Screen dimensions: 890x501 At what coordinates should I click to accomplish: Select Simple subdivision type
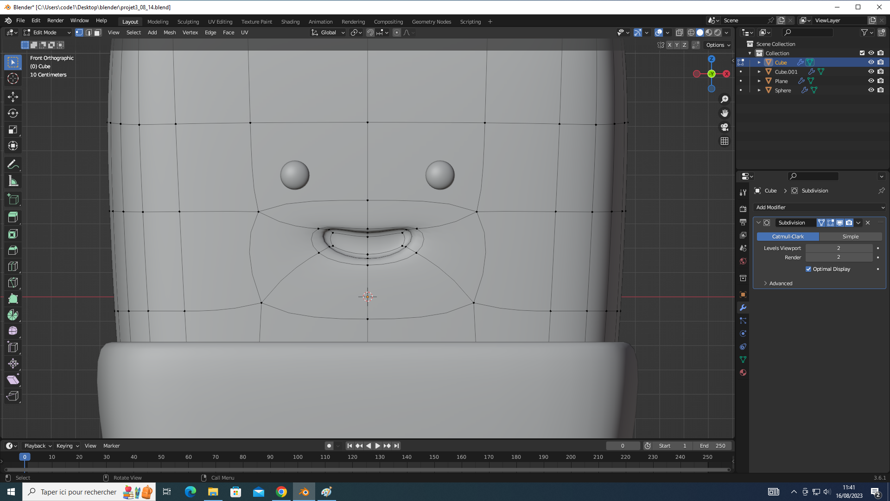(x=851, y=237)
